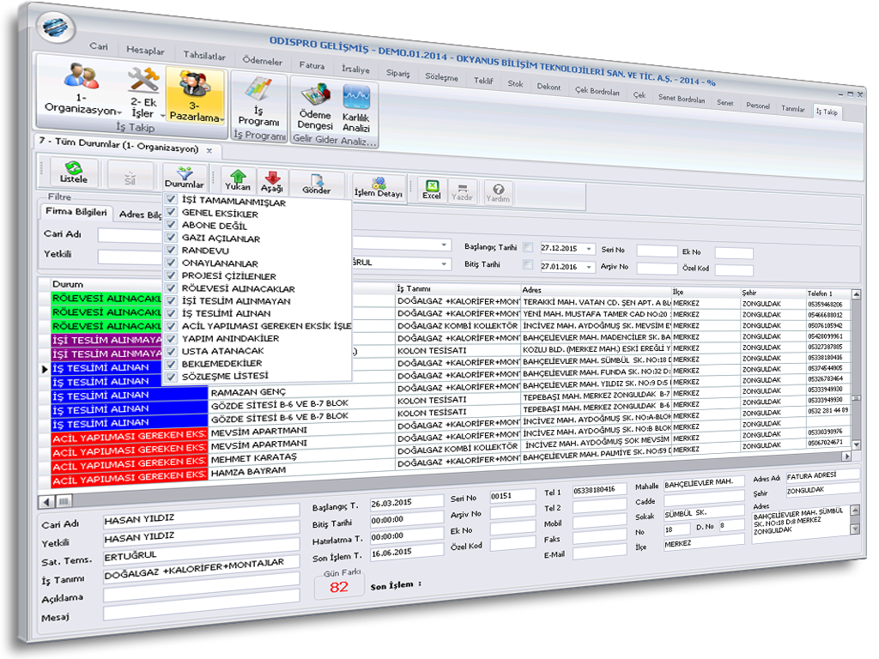Image resolution: width=879 pixels, height=659 pixels.
Task: Toggle ONAYLANANLAR checkbox
Action: [172, 262]
